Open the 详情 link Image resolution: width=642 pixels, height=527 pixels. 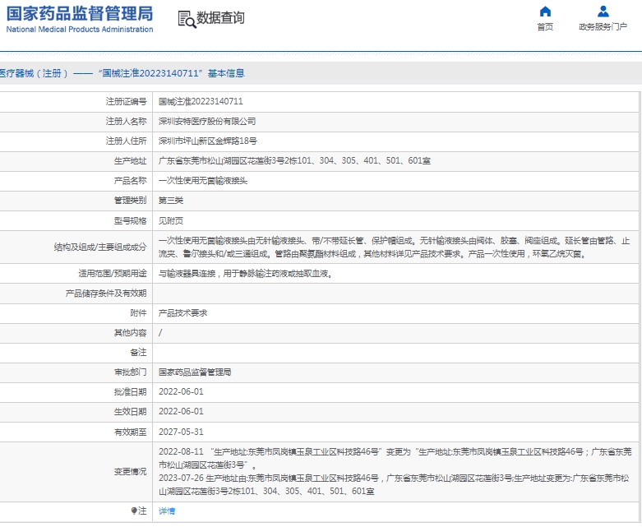tap(167, 511)
